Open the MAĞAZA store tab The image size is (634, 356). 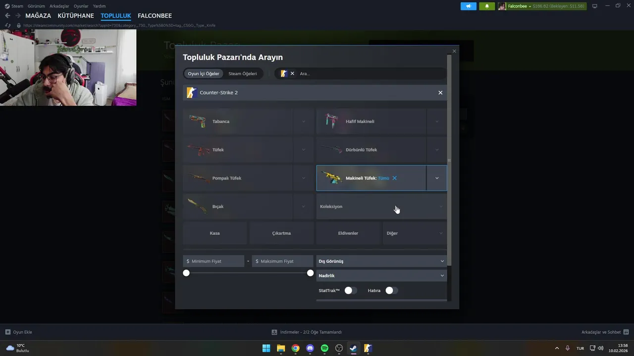point(38,16)
